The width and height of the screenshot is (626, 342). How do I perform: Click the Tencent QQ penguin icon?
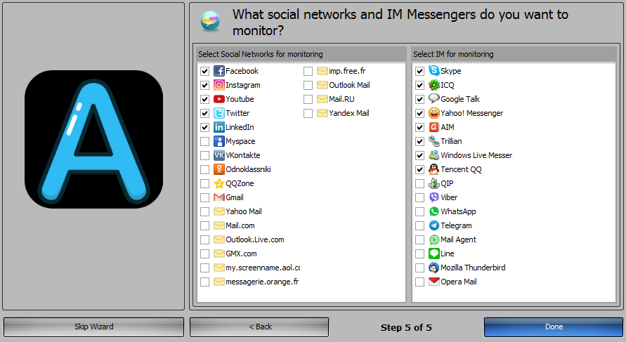tap(434, 169)
